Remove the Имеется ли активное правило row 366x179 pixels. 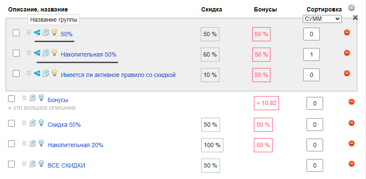[347, 73]
